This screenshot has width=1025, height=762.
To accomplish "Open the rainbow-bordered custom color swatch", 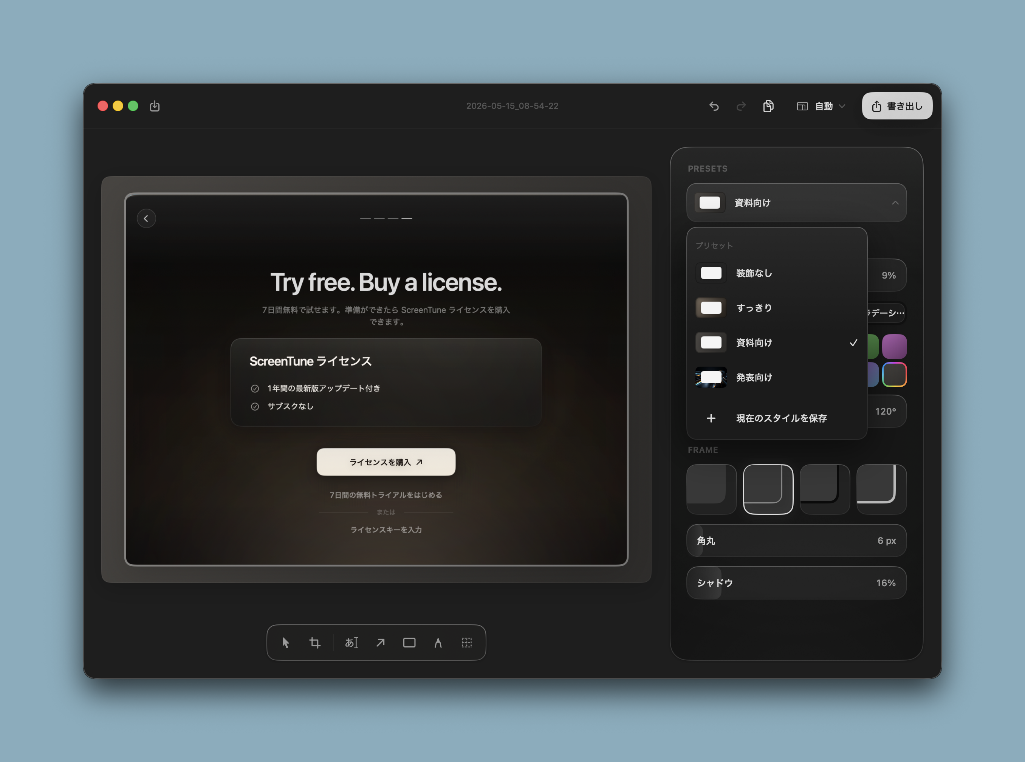I will [894, 375].
